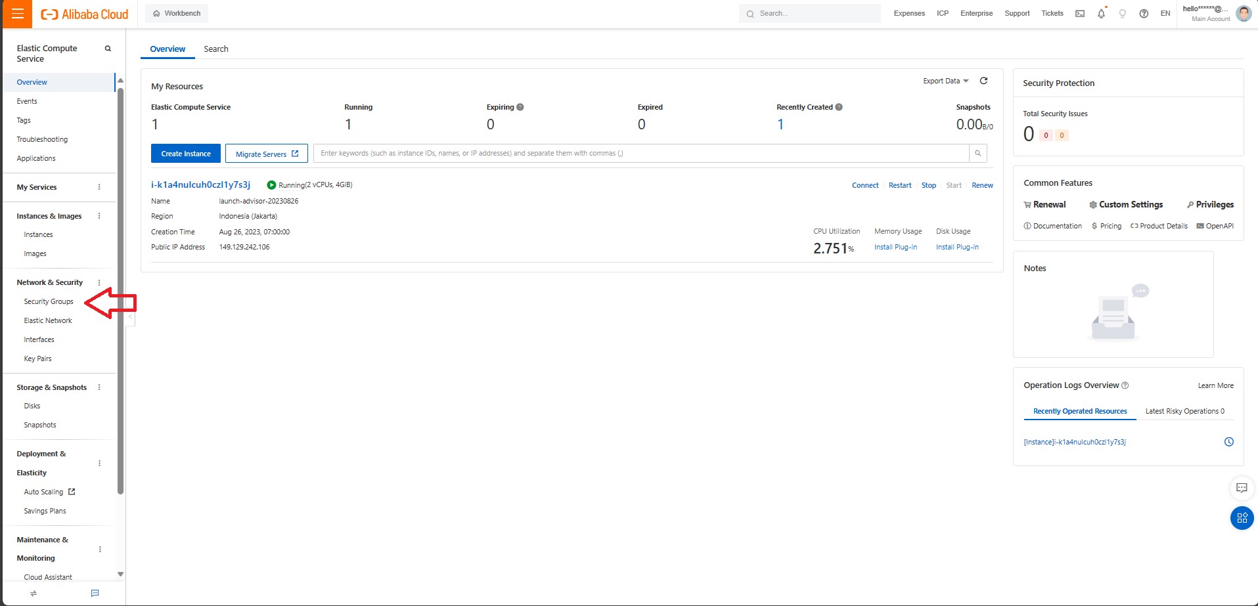
Task: Open the hamburger navigation menu
Action: point(17,14)
